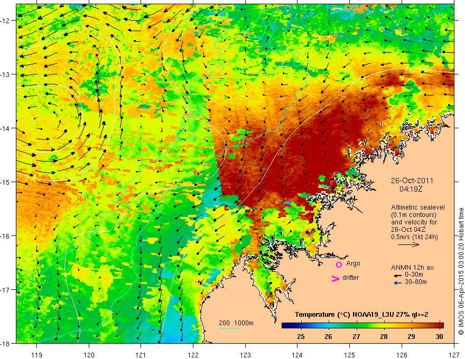Click the 0.5m/s velocity scale arrow
The image size is (465, 359).
[408, 244]
